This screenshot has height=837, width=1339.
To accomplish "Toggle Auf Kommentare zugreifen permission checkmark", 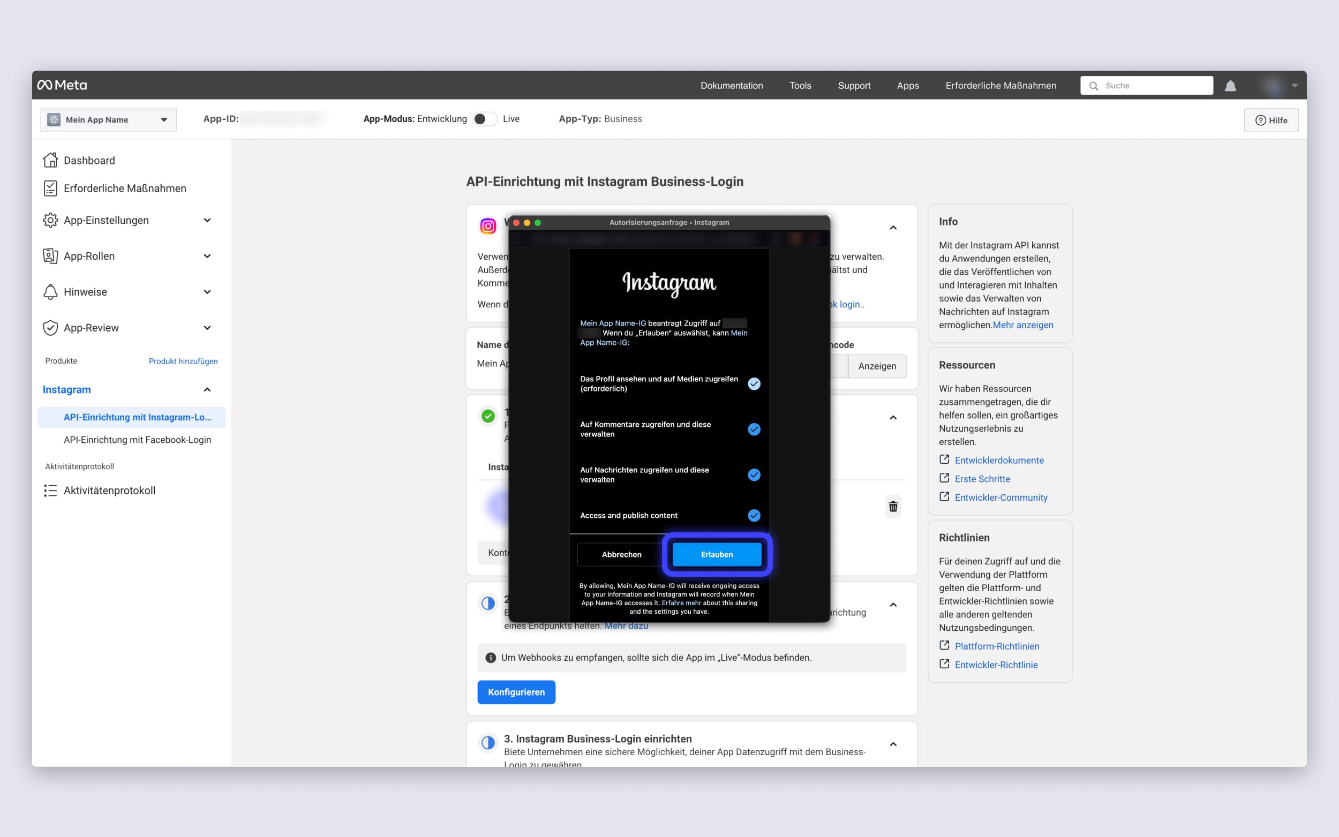I will pos(754,429).
